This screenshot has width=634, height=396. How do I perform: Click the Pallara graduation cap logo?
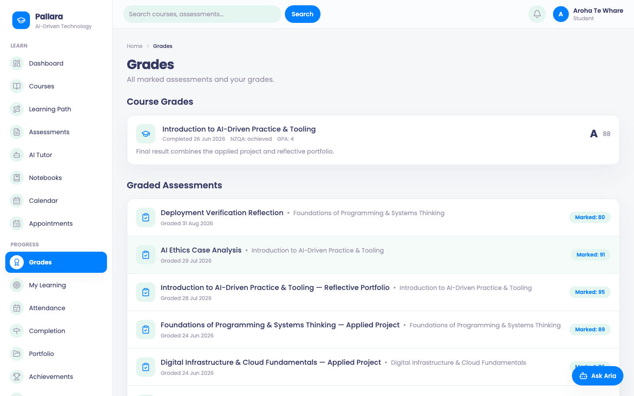point(21,20)
